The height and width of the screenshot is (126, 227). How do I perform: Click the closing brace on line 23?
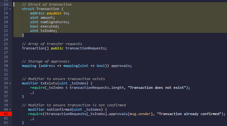tap(23, 35)
